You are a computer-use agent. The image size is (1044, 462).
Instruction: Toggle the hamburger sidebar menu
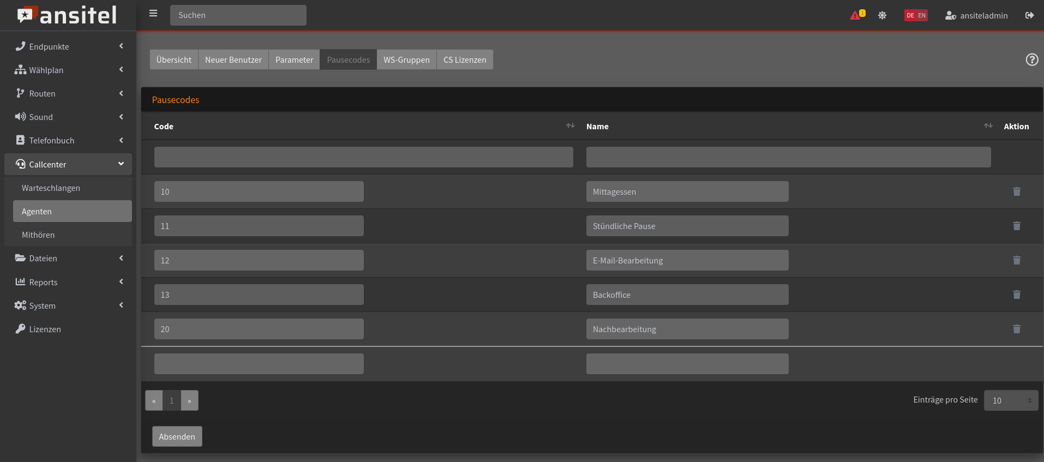(x=153, y=14)
